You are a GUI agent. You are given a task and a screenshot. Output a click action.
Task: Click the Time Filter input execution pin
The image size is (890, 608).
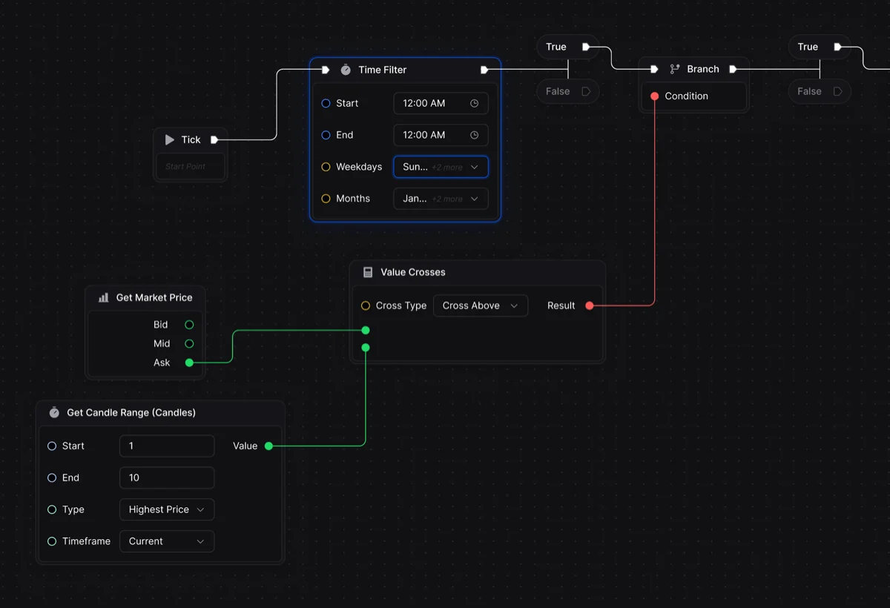tap(325, 70)
